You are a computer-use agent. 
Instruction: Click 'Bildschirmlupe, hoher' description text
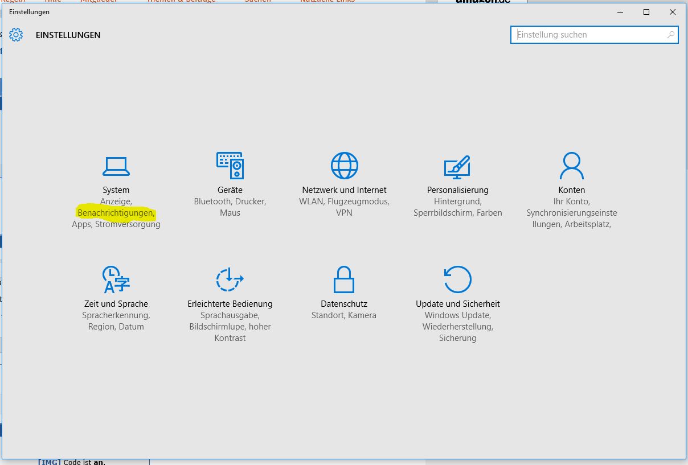pyautogui.click(x=230, y=327)
